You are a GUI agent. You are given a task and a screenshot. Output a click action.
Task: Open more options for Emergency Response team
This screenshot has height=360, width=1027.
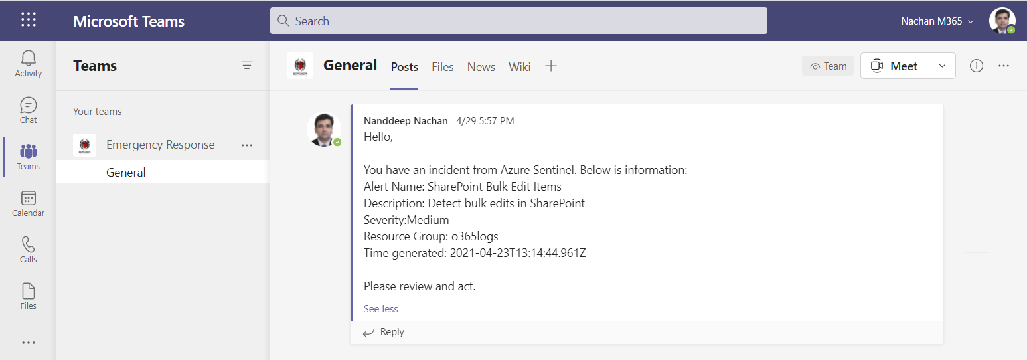(x=247, y=145)
